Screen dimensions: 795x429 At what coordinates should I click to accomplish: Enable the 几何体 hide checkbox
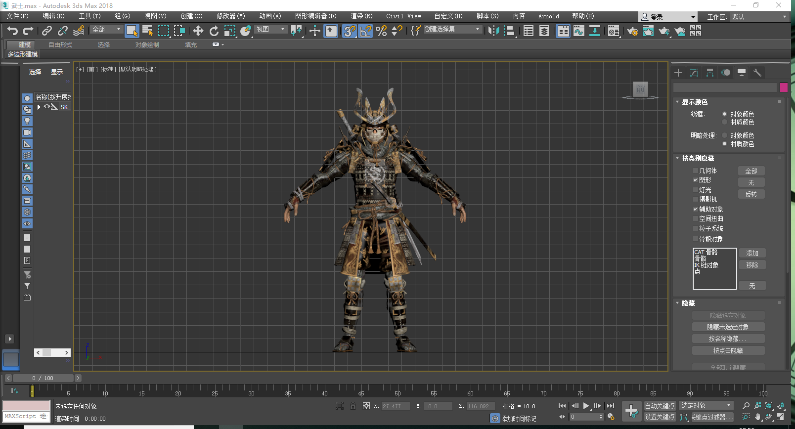695,171
